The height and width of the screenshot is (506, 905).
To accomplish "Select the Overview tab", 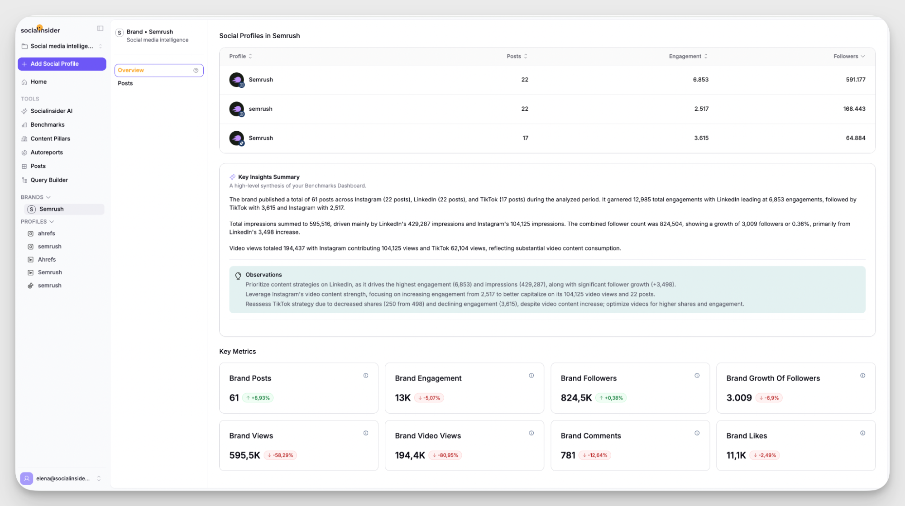I will 159,70.
